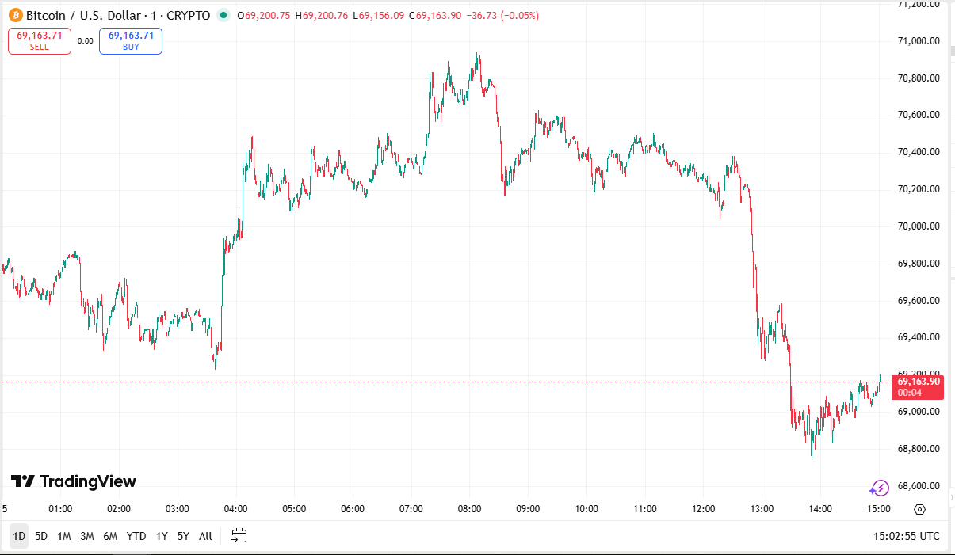Select the 1D time range
955x555 pixels.
click(x=19, y=536)
